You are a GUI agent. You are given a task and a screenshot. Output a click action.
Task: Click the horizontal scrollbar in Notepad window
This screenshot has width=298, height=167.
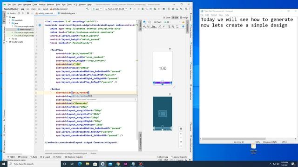234,139
